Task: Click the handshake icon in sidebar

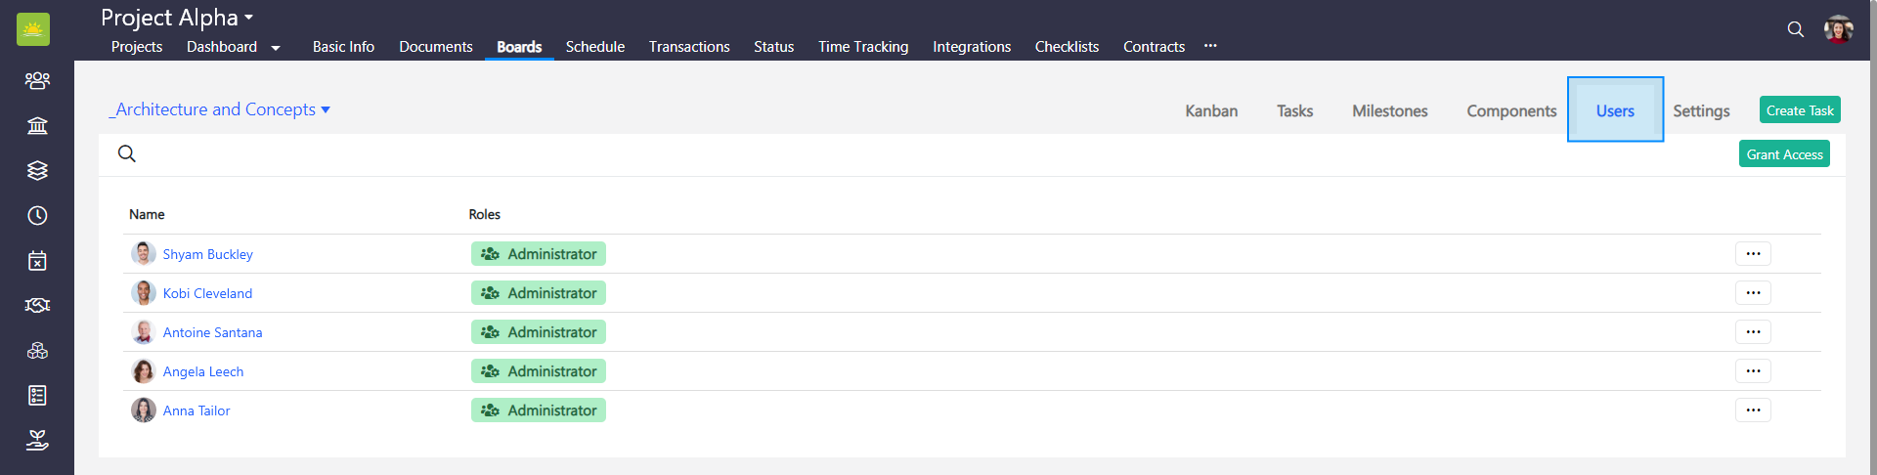Action: click(x=37, y=305)
